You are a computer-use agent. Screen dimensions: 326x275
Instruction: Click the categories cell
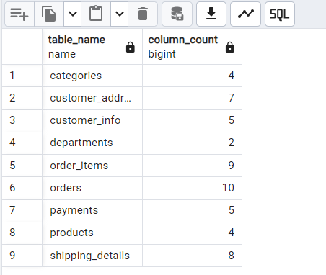tap(92, 76)
